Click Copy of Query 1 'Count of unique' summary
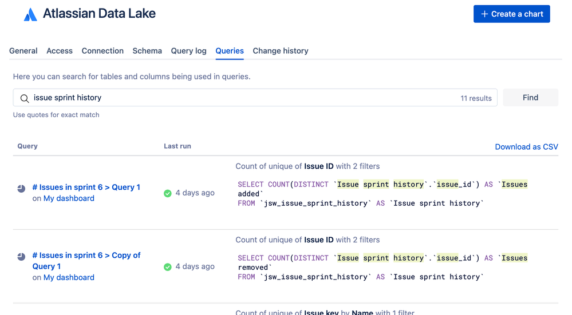The height and width of the screenshot is (315, 572). click(307, 240)
